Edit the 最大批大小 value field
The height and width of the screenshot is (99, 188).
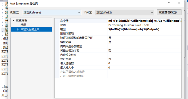(145, 68)
